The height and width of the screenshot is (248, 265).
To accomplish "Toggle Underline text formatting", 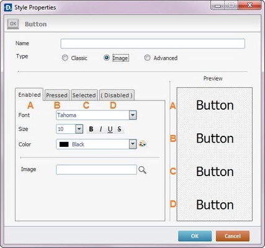I will [110, 129].
